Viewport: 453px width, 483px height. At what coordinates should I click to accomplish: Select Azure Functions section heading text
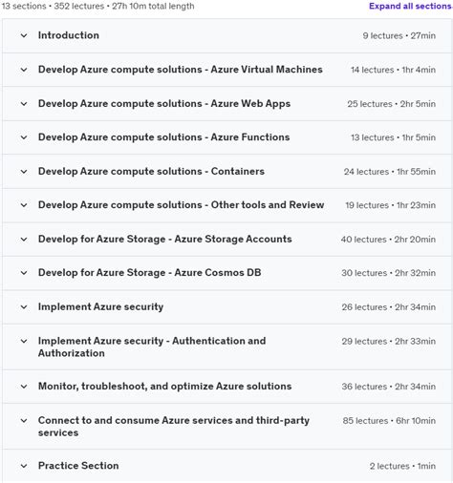coord(163,137)
